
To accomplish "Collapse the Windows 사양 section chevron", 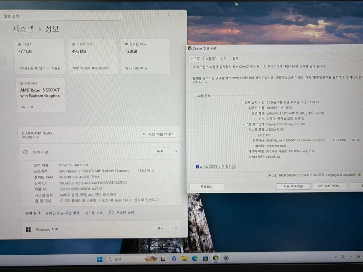I will tap(176, 228).
